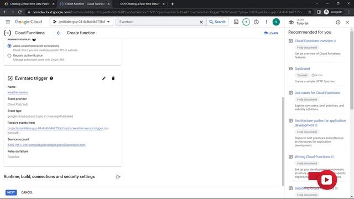Open Cloud Functions overview link

(x=315, y=41)
